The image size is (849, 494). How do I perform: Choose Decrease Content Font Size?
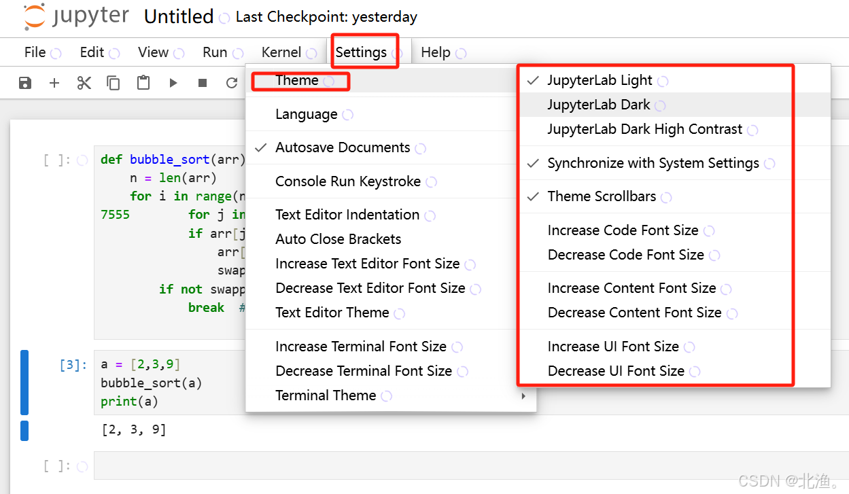coord(676,313)
